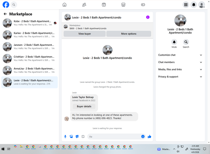Click microphone voice clip icon

(65, 136)
